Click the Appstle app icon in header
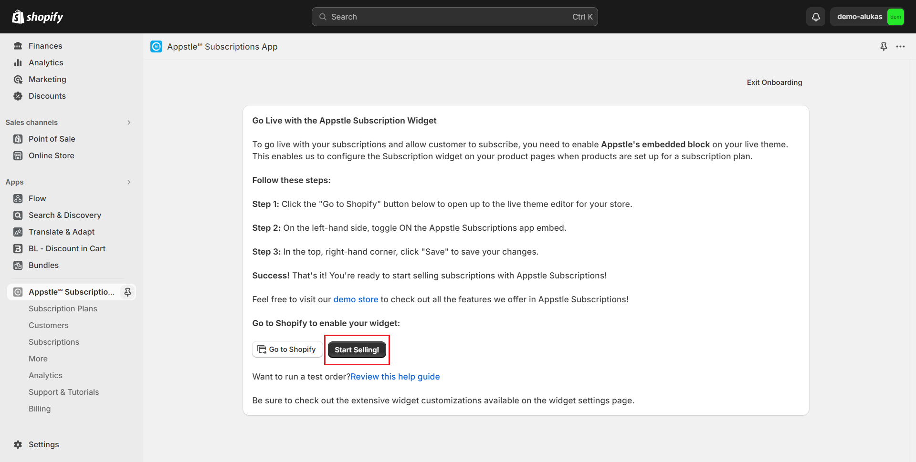 point(156,47)
